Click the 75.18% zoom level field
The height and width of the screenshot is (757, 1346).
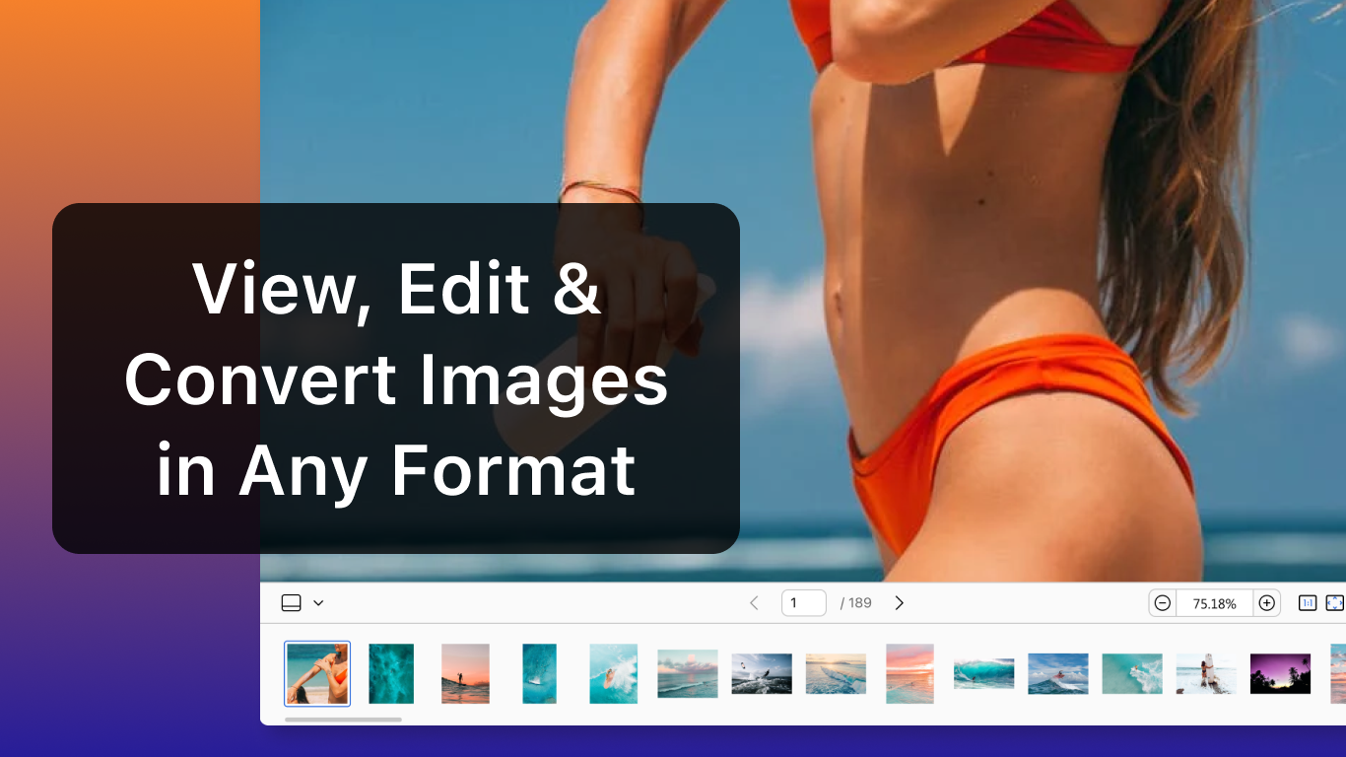(x=1214, y=603)
